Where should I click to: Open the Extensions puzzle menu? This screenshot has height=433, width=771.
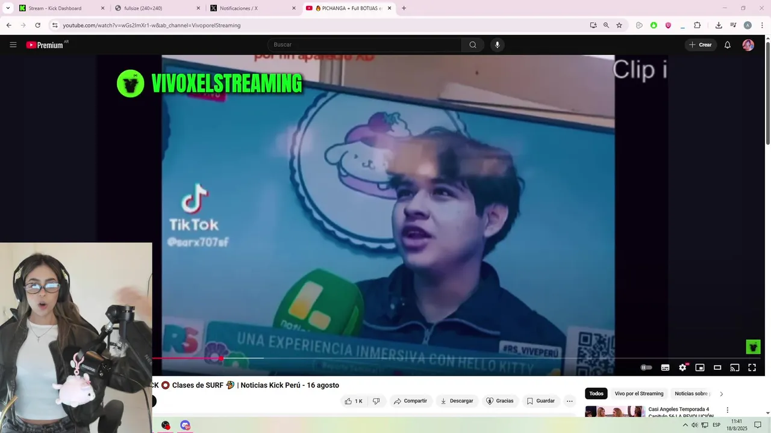tap(698, 25)
